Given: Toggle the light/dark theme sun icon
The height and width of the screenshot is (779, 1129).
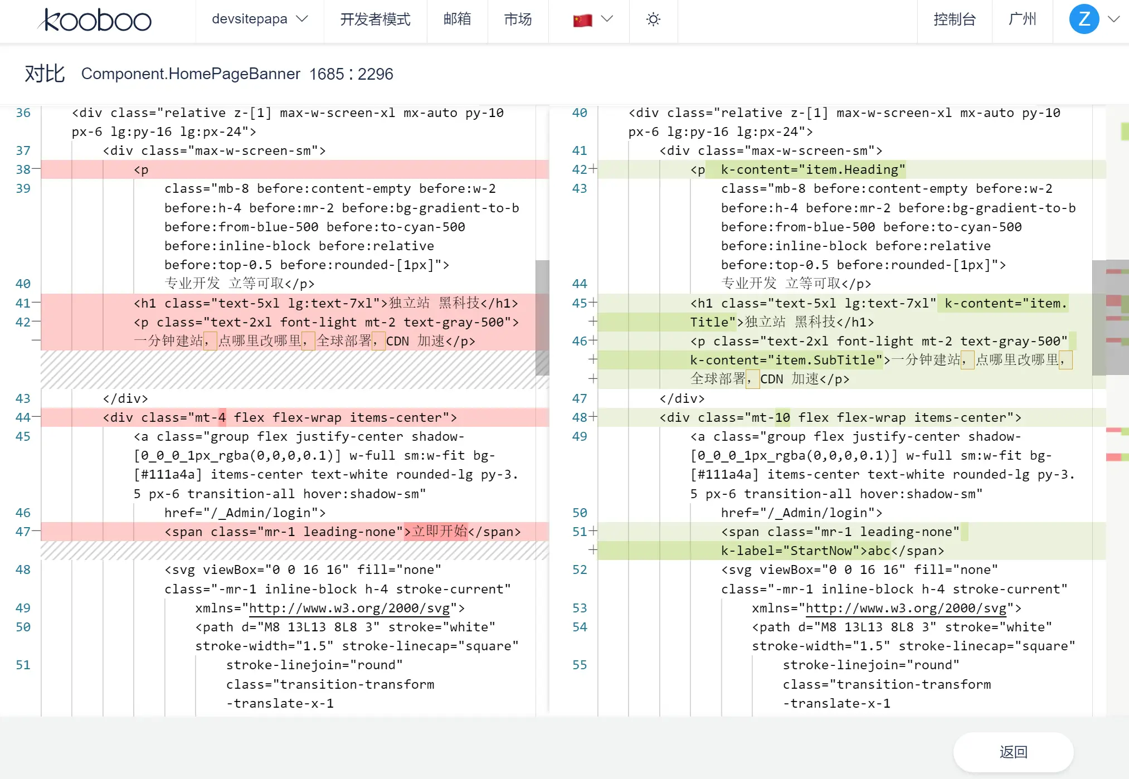Looking at the screenshot, I should click(653, 20).
